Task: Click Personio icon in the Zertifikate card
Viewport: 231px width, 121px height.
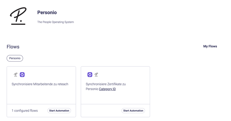Action: 96,75
